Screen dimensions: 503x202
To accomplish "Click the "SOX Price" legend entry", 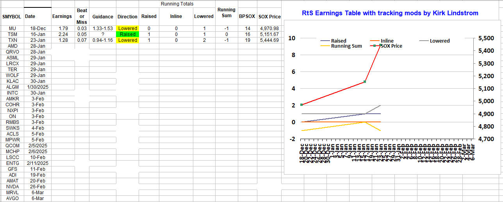I will pos(391,46).
